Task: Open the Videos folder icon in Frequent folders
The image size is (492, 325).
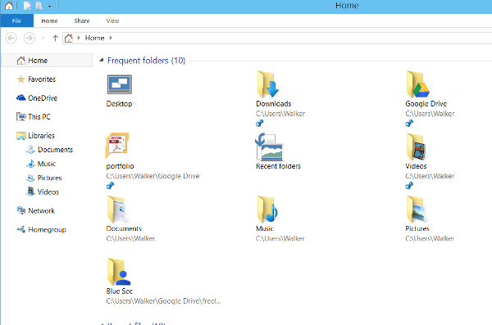Action: [417, 147]
